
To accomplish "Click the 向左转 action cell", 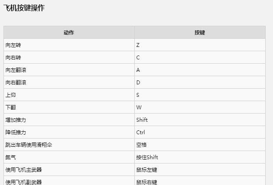I will [x=12, y=45].
